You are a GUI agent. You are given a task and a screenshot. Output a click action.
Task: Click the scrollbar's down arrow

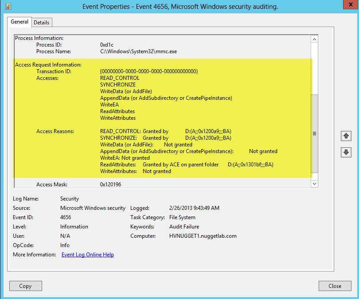click(314, 183)
